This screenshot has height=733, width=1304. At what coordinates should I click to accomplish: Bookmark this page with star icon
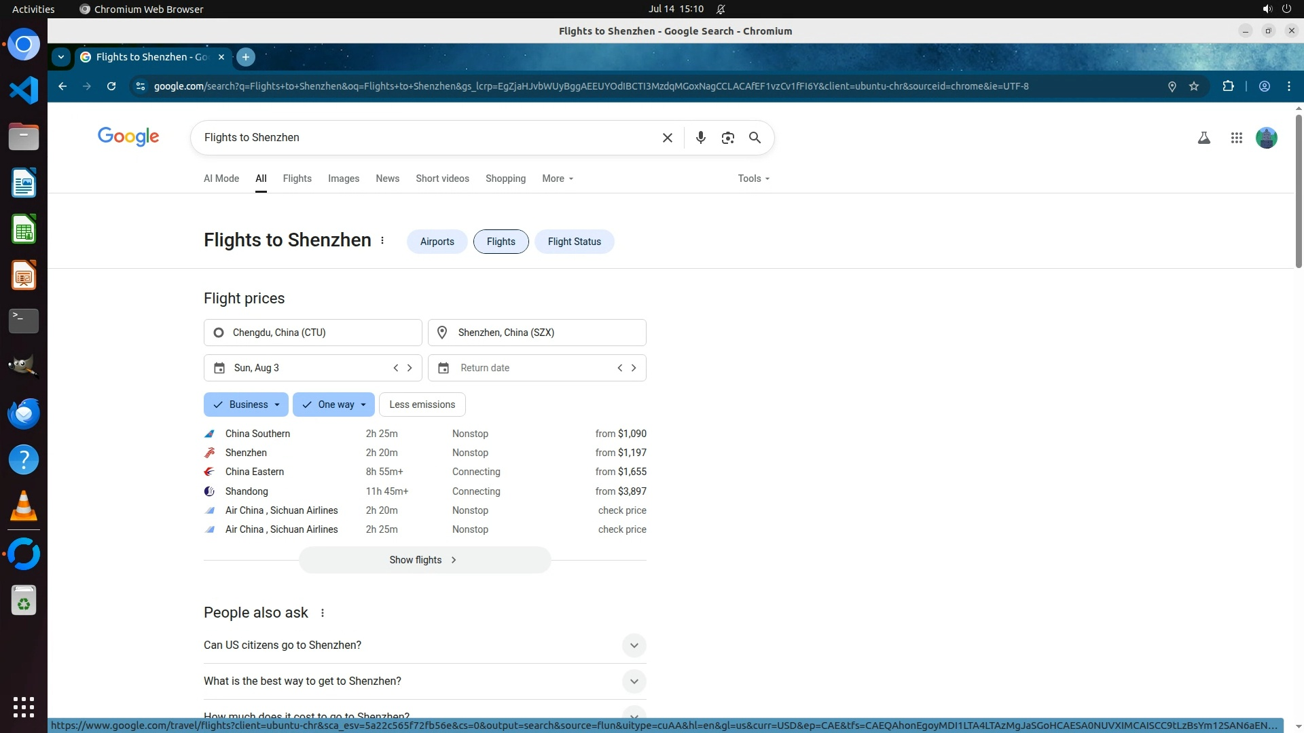point(1194,86)
